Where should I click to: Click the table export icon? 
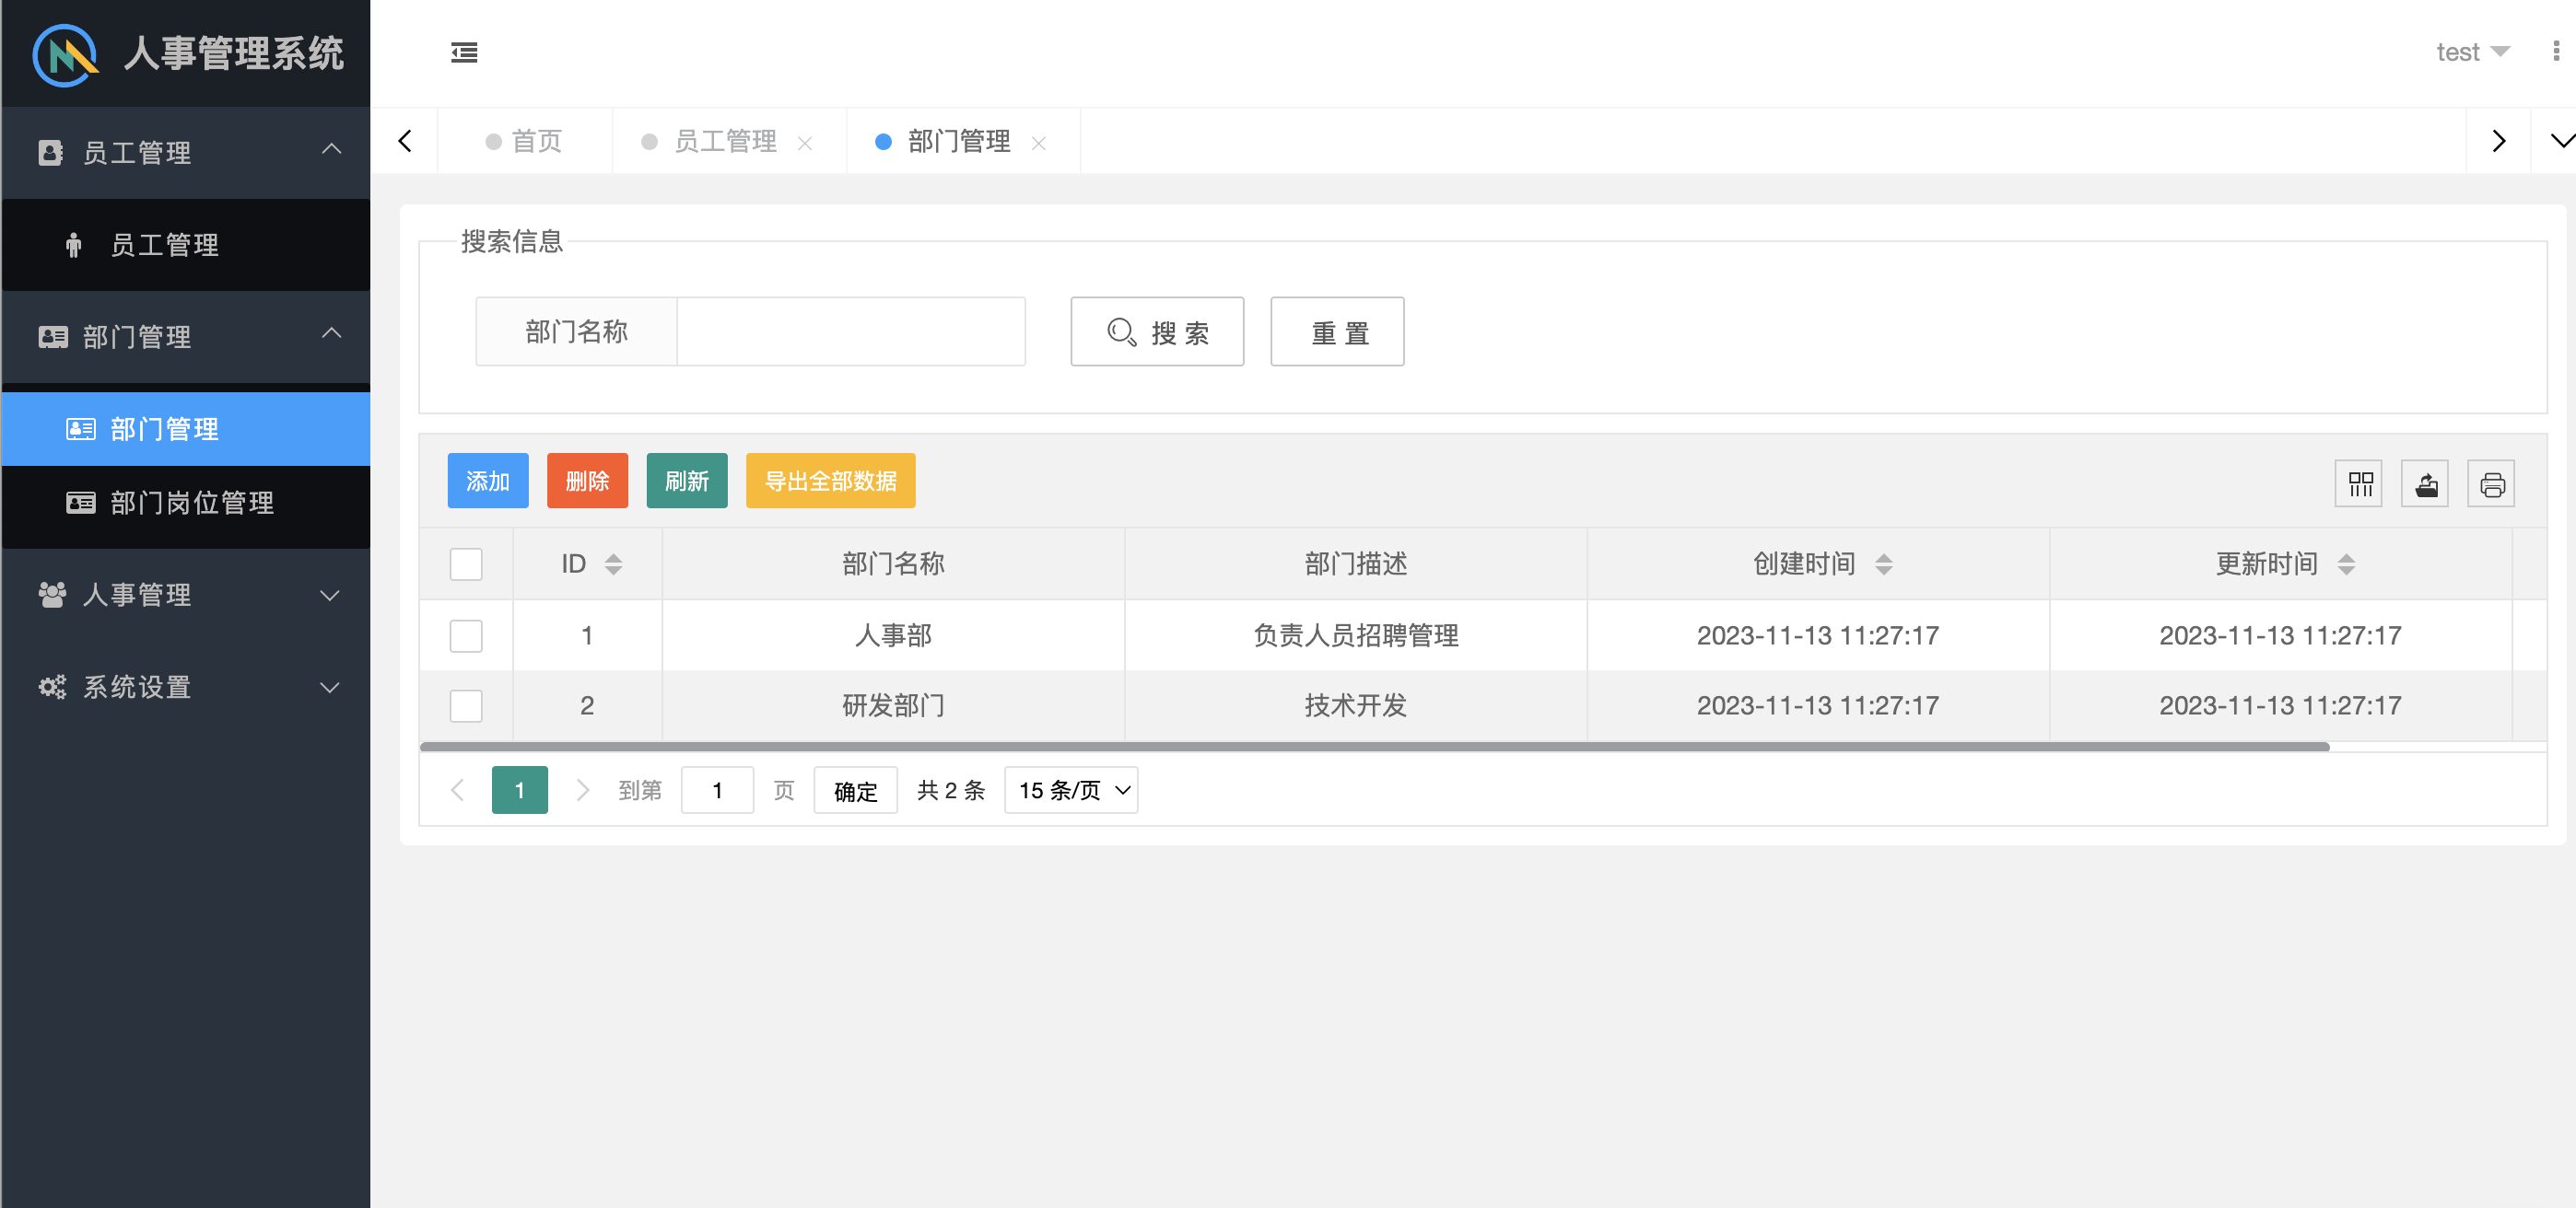click(x=2426, y=483)
